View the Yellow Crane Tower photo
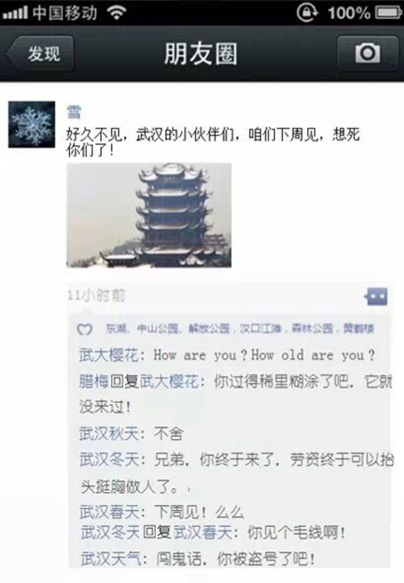404x583 pixels. [x=149, y=215]
